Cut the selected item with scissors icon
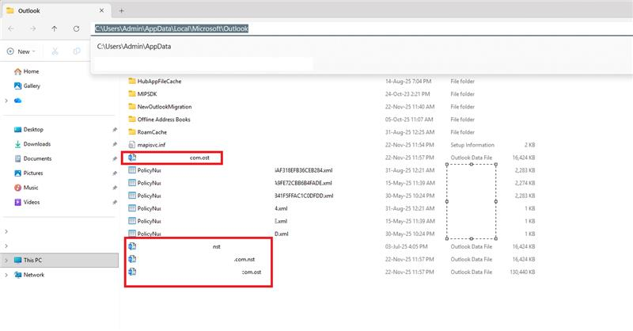 tap(55, 51)
